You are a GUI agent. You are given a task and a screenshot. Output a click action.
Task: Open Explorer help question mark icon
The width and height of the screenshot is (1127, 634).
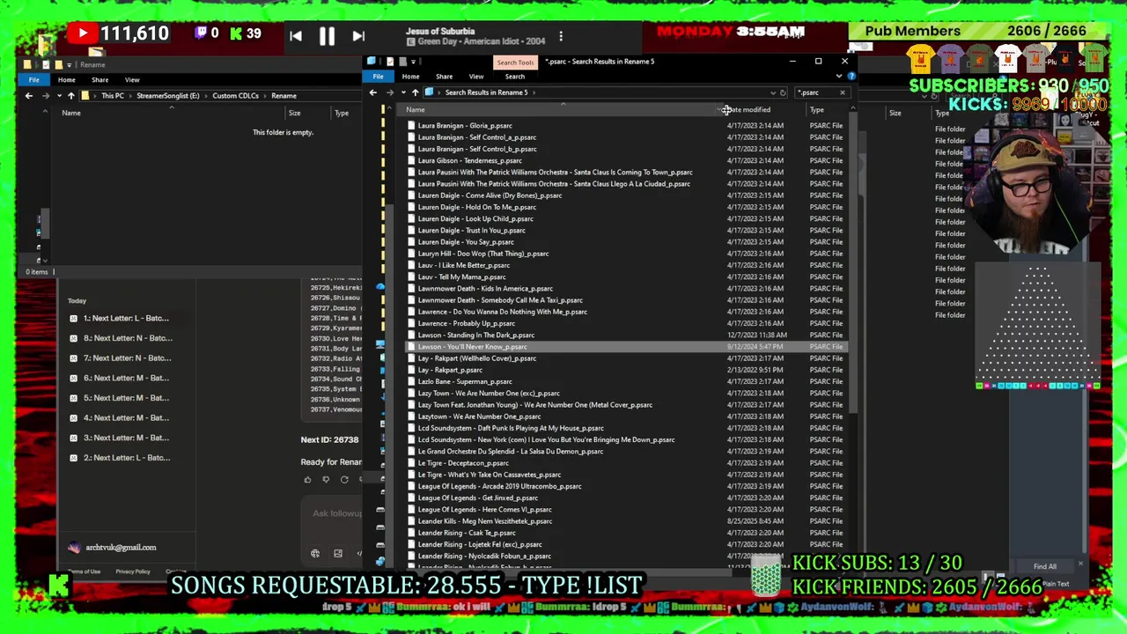(x=851, y=77)
